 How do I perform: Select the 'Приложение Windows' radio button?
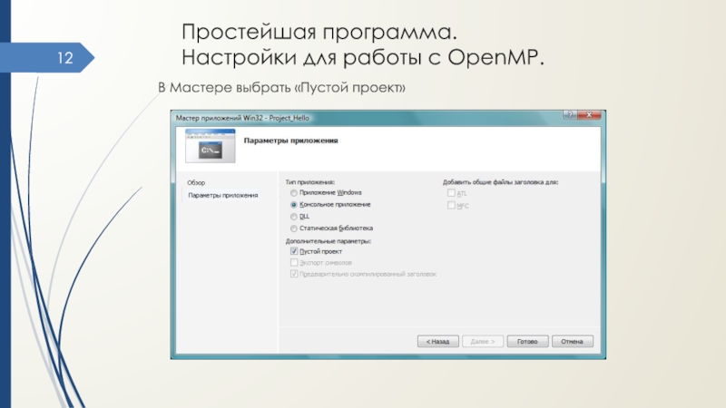pos(293,193)
